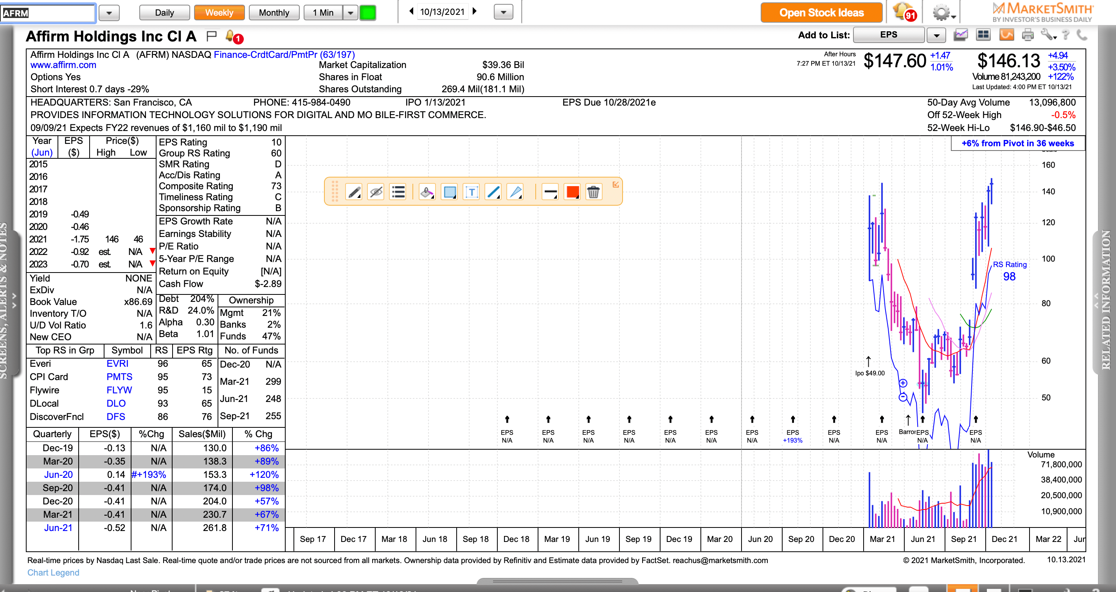Viewport: 1116px width, 592px height.
Task: Click the sell minus marker on chart
Action: (x=903, y=397)
